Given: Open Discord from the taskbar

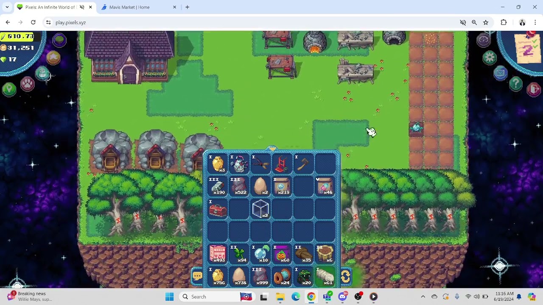Looking at the screenshot, I should (x=343, y=297).
